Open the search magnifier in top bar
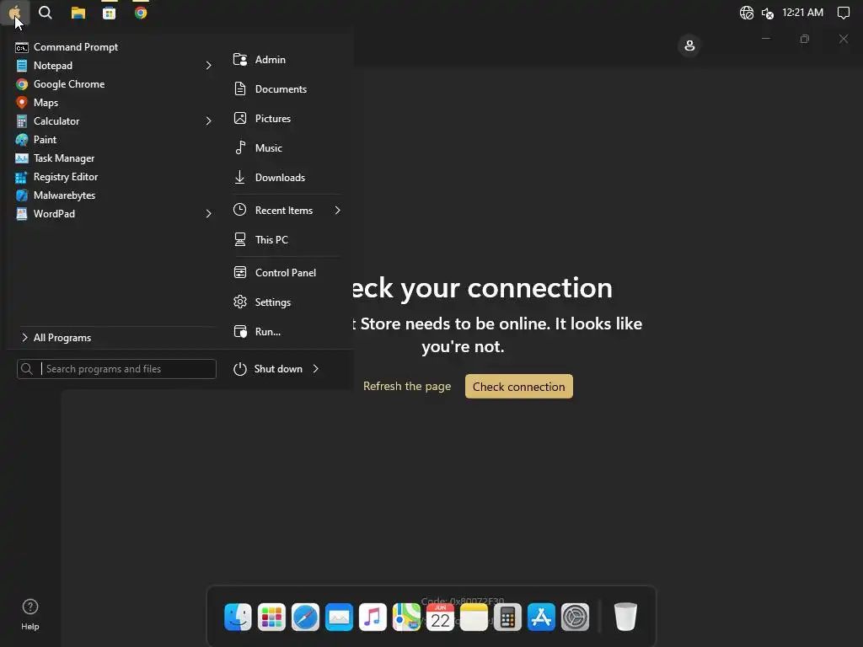Viewport: 863px width, 647px height. coord(46,12)
